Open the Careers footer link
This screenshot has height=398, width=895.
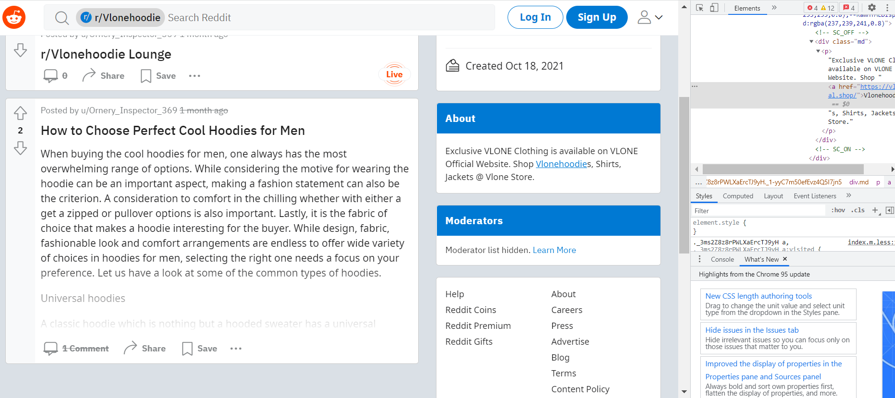coord(567,310)
